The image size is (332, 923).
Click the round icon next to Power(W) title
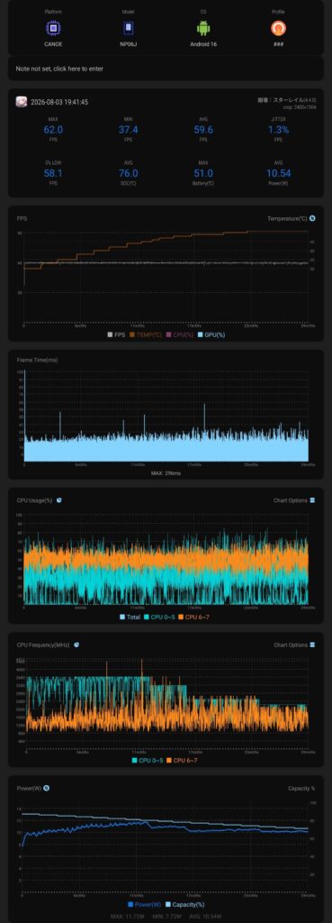click(x=46, y=788)
